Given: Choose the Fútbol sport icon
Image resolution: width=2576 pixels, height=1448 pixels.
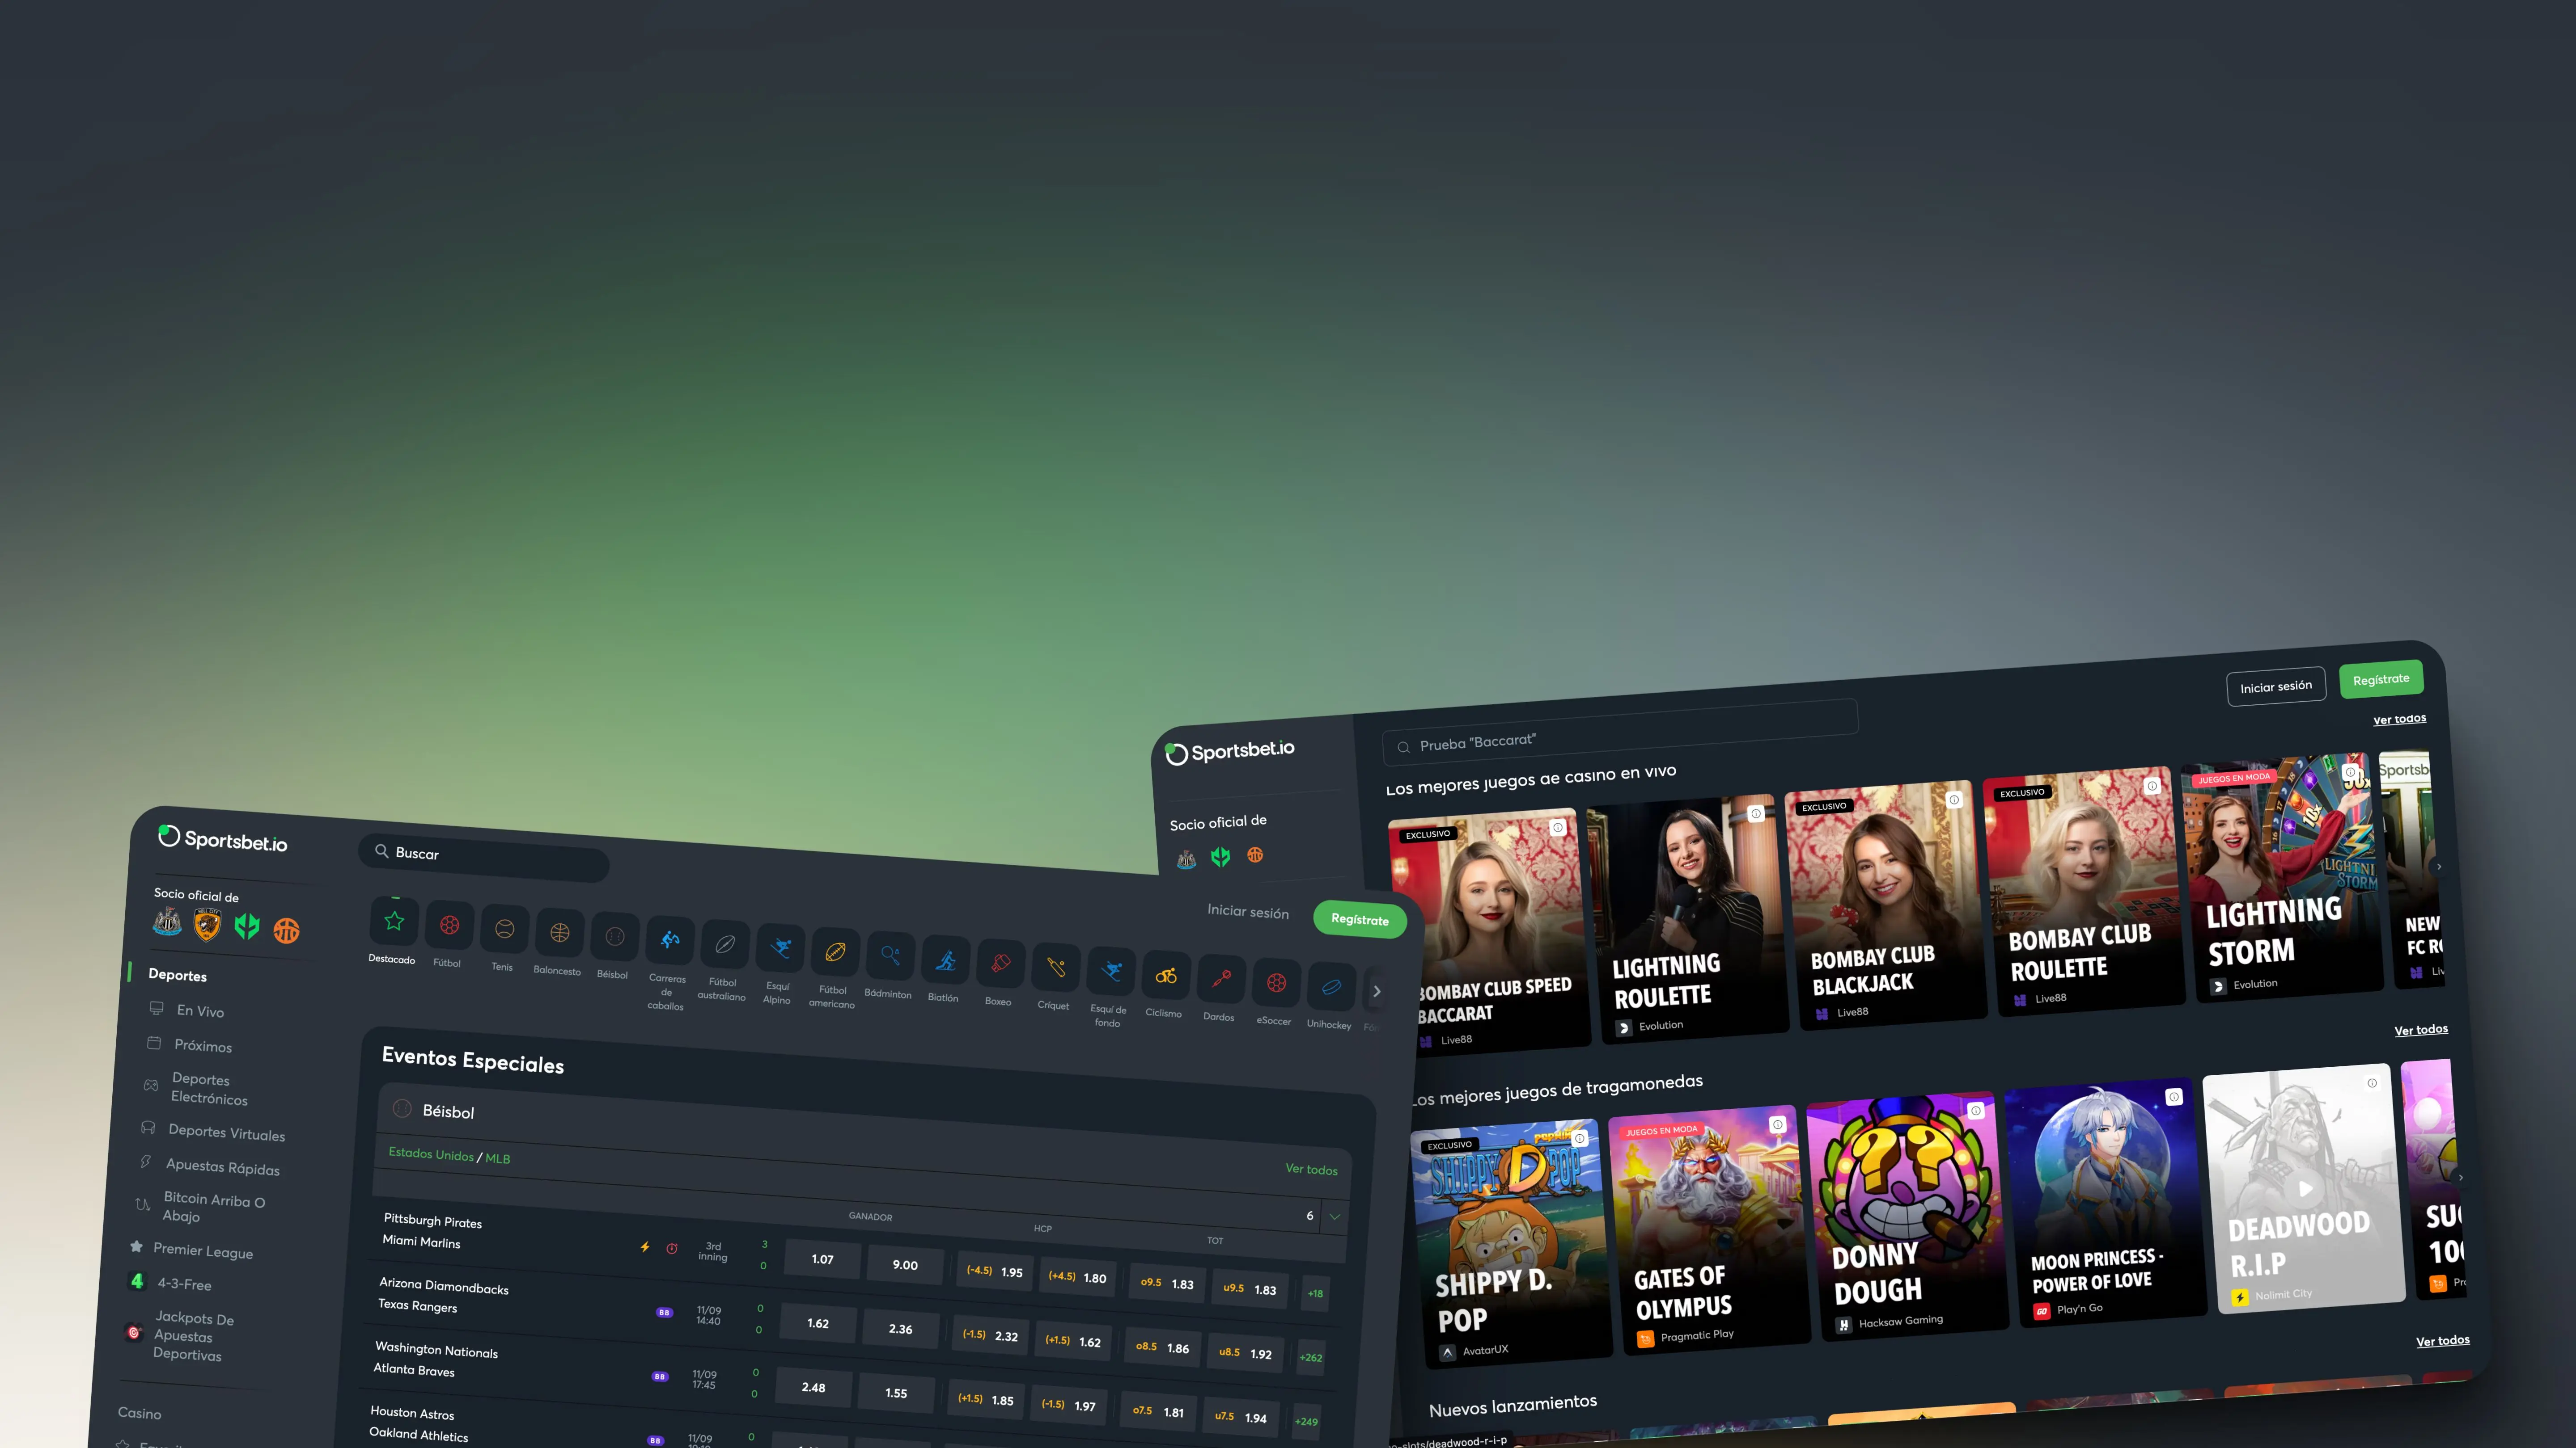Looking at the screenshot, I should [x=449, y=924].
